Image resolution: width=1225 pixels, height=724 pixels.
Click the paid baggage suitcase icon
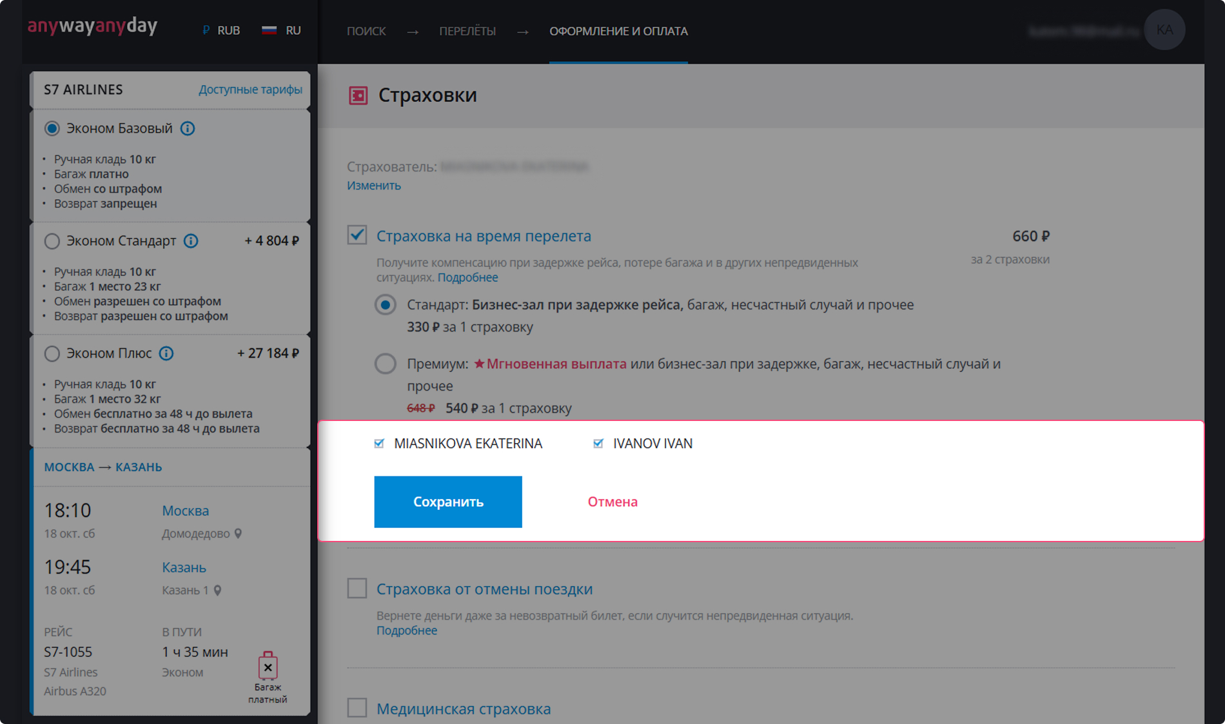pos(268,667)
